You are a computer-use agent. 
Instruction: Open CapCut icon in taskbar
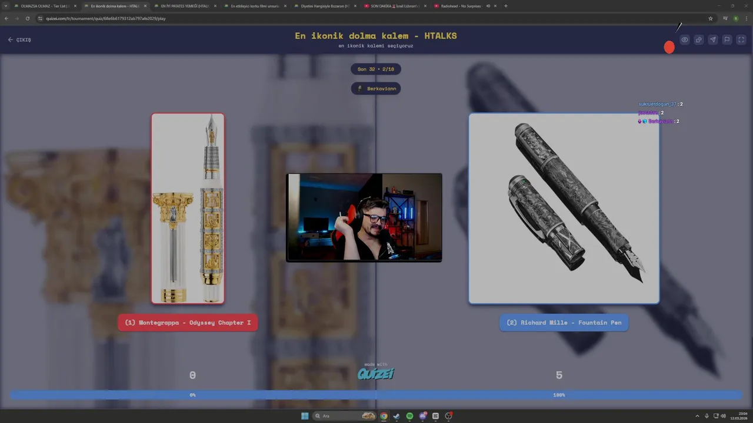[x=435, y=416]
